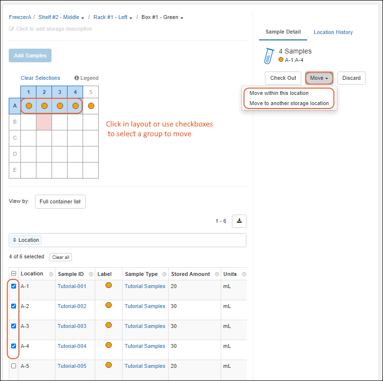This screenshot has height=381, width=383.
Task: Click the download export icon button
Action: pyautogui.click(x=239, y=221)
